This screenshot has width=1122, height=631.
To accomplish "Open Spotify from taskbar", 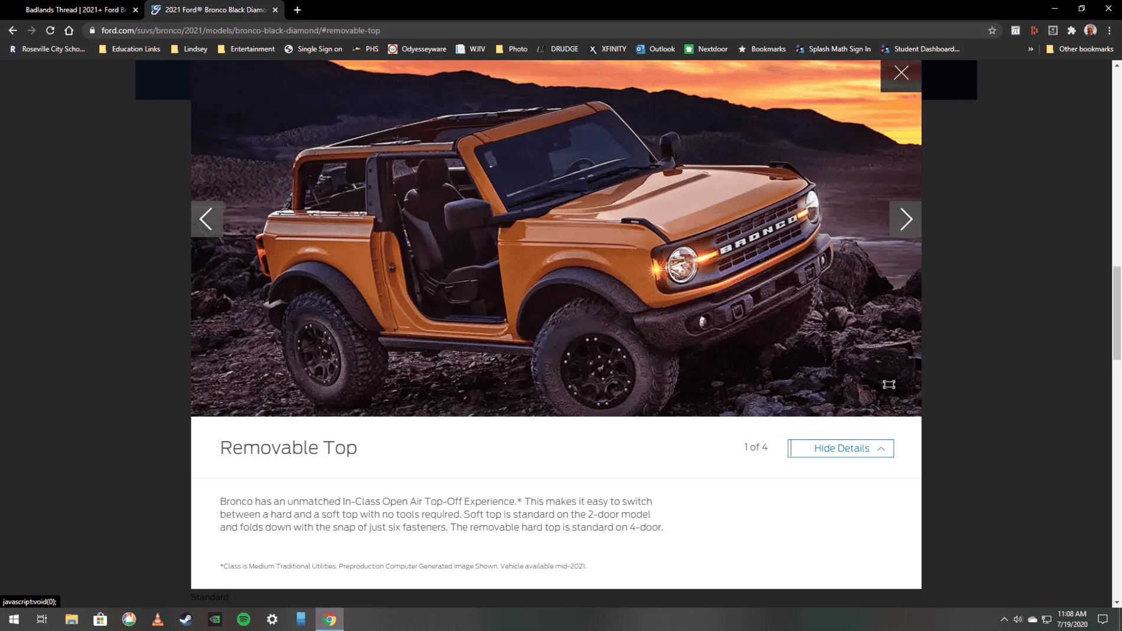I will [x=243, y=619].
